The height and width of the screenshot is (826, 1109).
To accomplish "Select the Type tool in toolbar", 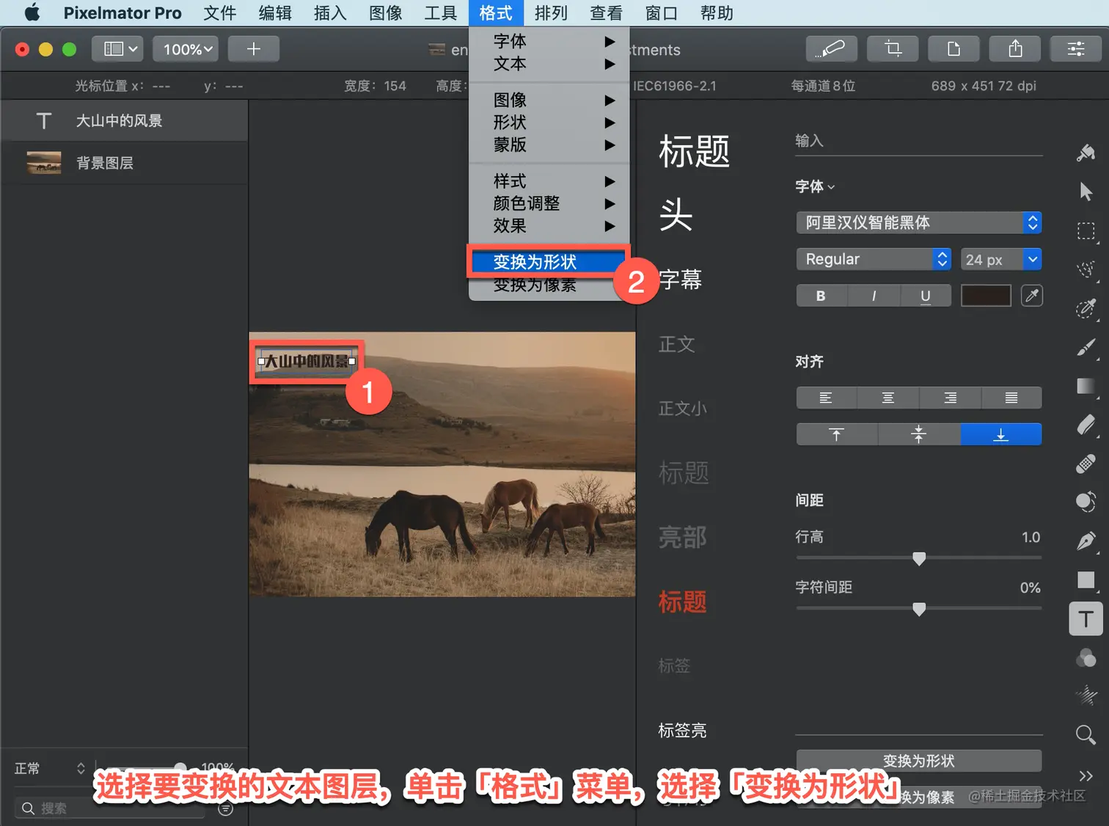I will (1086, 619).
